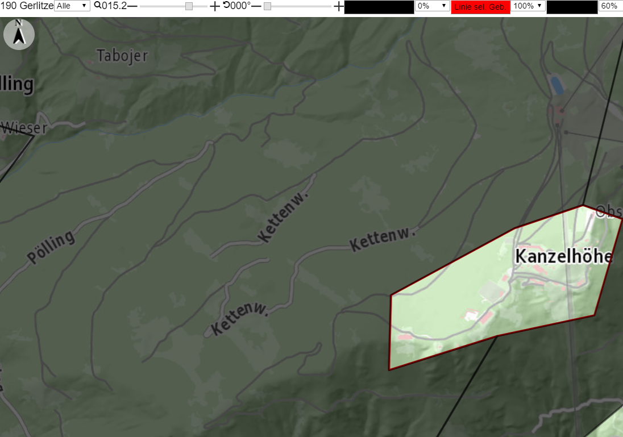Click the second black color swatch
623x437 pixels.
tap(572, 7)
